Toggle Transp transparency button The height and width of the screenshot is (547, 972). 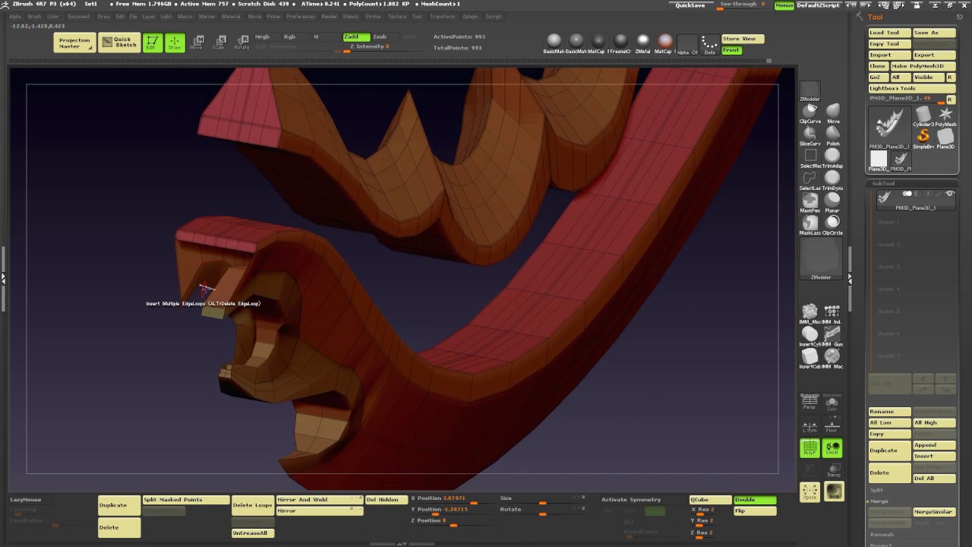[833, 470]
